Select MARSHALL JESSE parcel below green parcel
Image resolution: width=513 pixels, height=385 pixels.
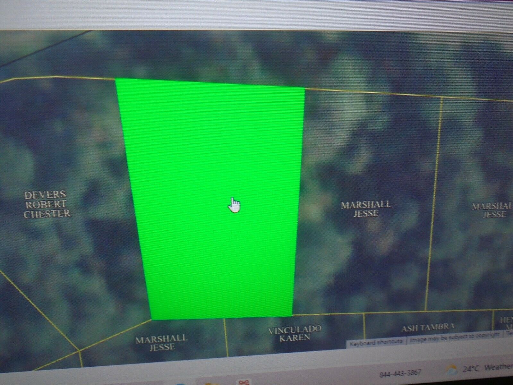click(x=161, y=343)
